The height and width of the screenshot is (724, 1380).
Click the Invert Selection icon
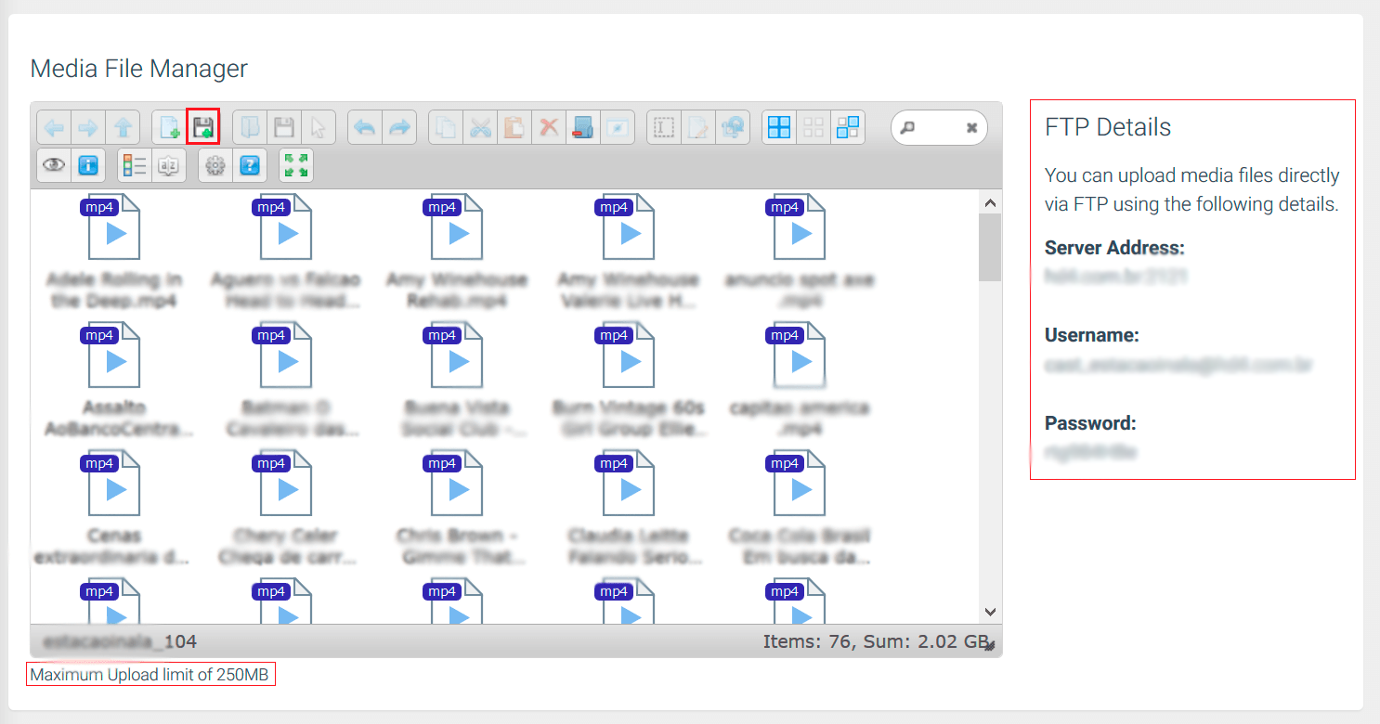(x=848, y=127)
